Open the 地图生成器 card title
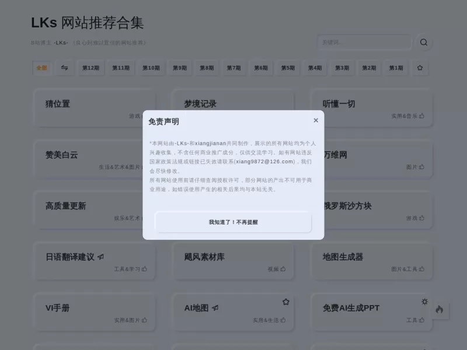467x350 pixels. (343, 257)
